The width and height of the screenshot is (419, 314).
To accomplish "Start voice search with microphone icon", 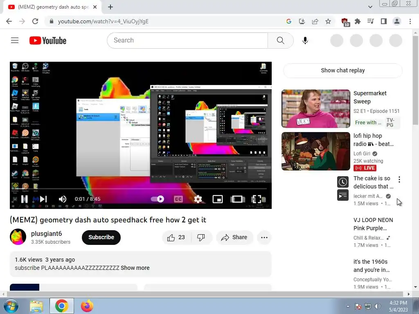I will [305, 40].
